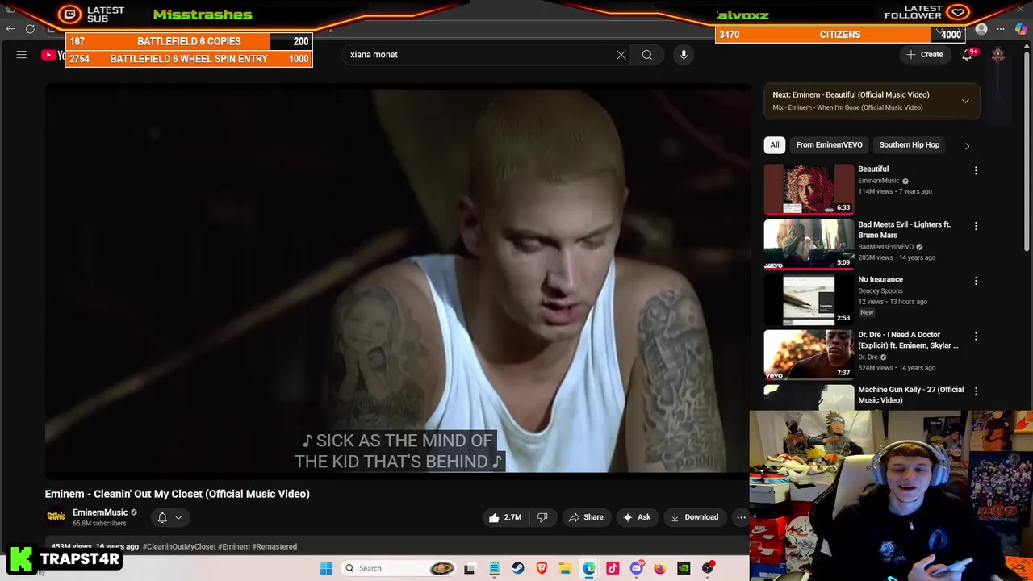Go back with the browser back arrow
The height and width of the screenshot is (581, 1033).
point(10,29)
